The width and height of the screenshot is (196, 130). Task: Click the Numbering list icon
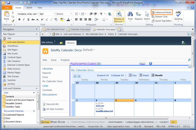pyautogui.click(x=83, y=14)
